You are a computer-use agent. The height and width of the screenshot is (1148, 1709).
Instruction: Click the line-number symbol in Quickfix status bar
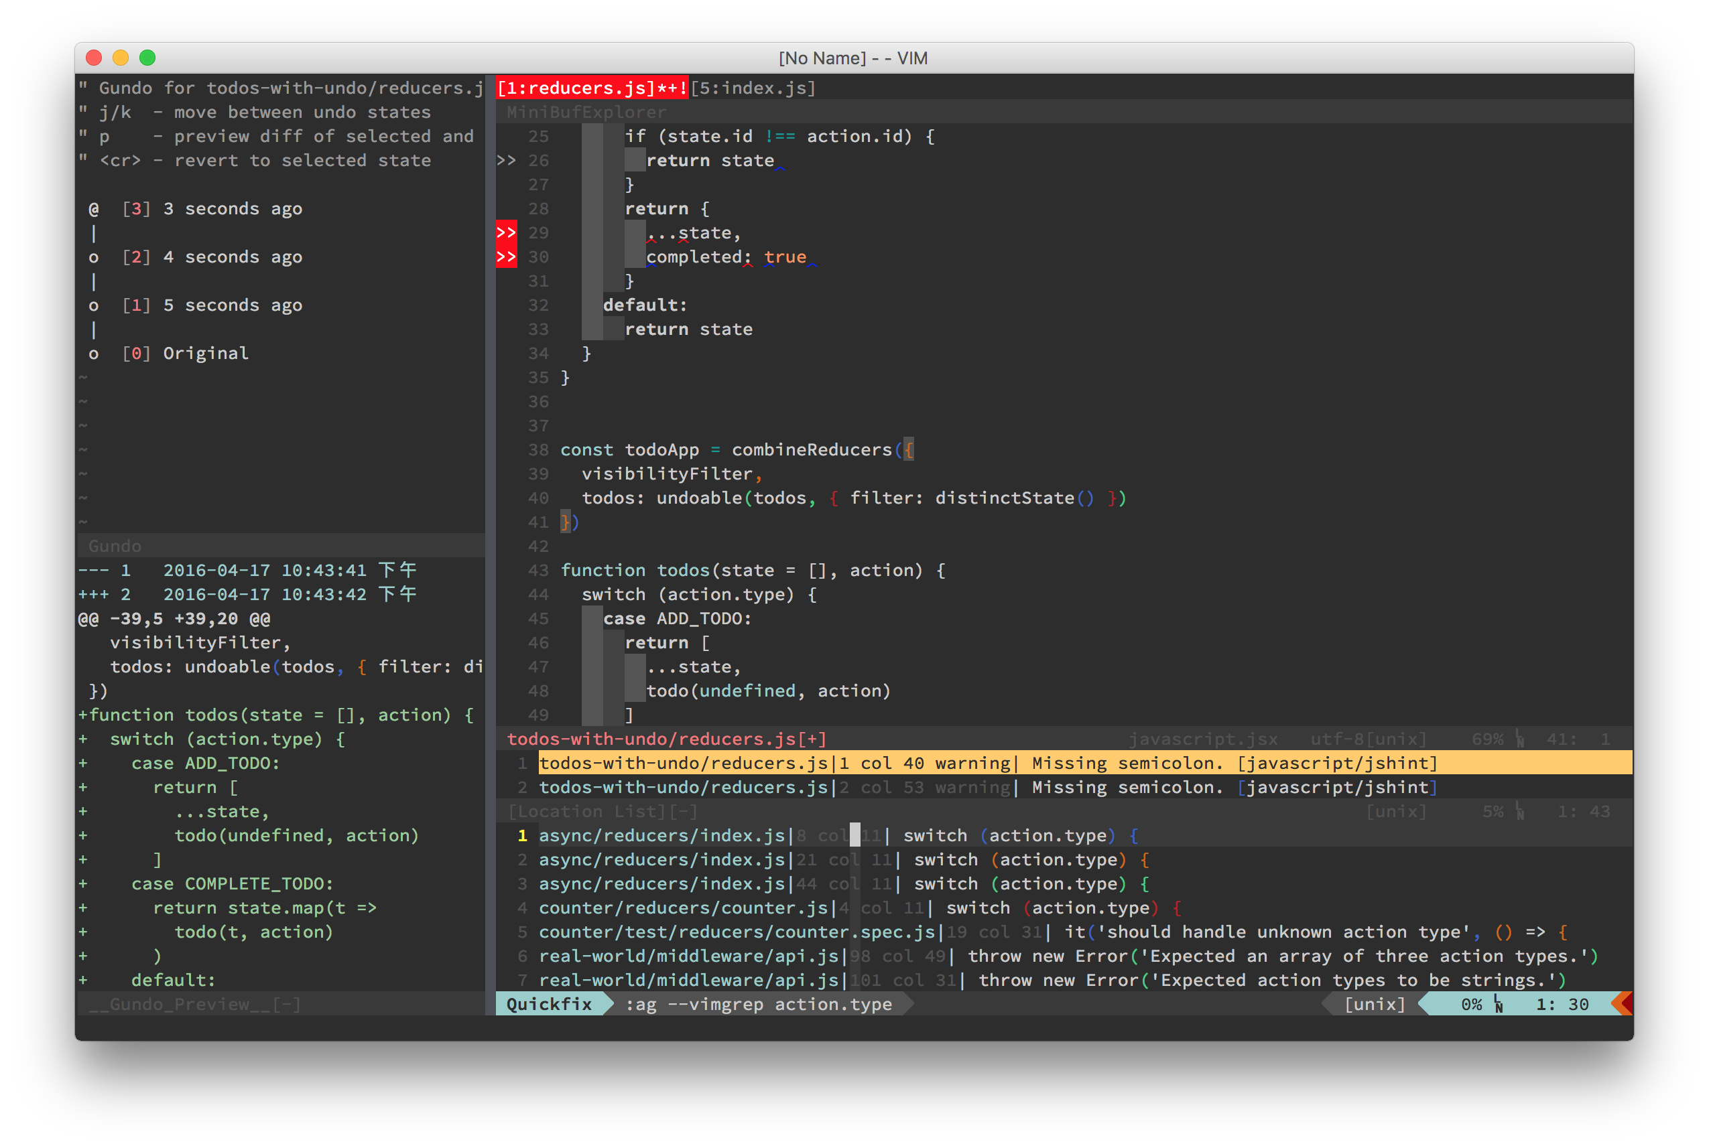[x=1499, y=1005]
